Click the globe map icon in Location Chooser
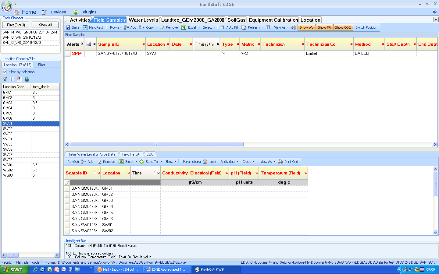The width and height of the screenshot is (439, 274). click(27, 79)
